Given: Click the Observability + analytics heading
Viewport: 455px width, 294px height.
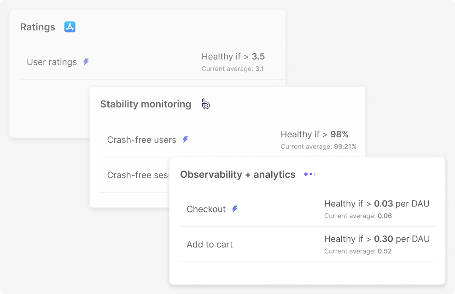Looking at the screenshot, I should click(238, 175).
